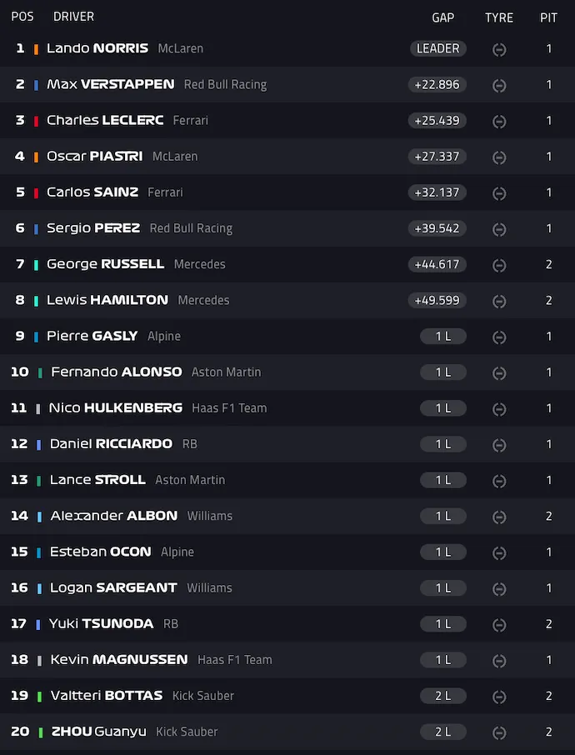Click the tyre icon in Yuki Tsunoda's row
The width and height of the screenshot is (575, 755).
(x=499, y=624)
